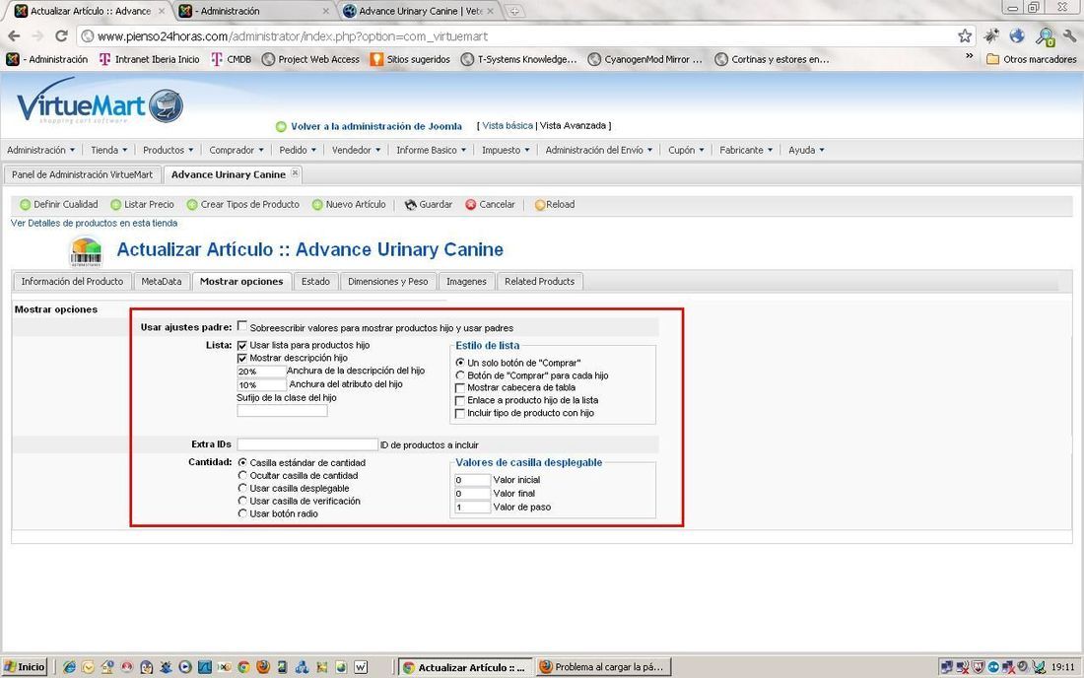The image size is (1084, 678).
Task: Click Ver Detalles de productos en esta tienda
Action: [x=94, y=224]
